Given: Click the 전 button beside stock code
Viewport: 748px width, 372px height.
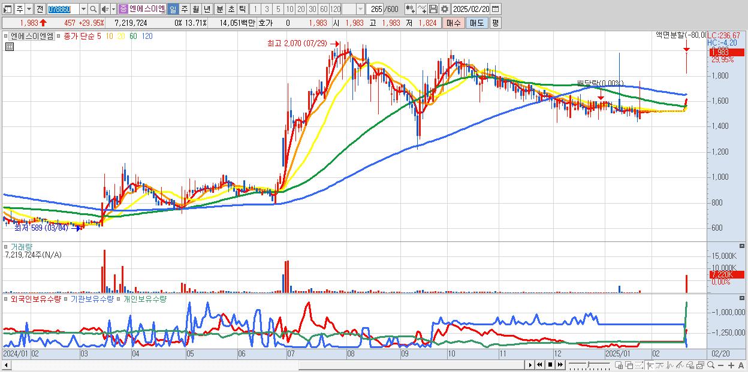Looking at the screenshot, I should click(x=40, y=9).
